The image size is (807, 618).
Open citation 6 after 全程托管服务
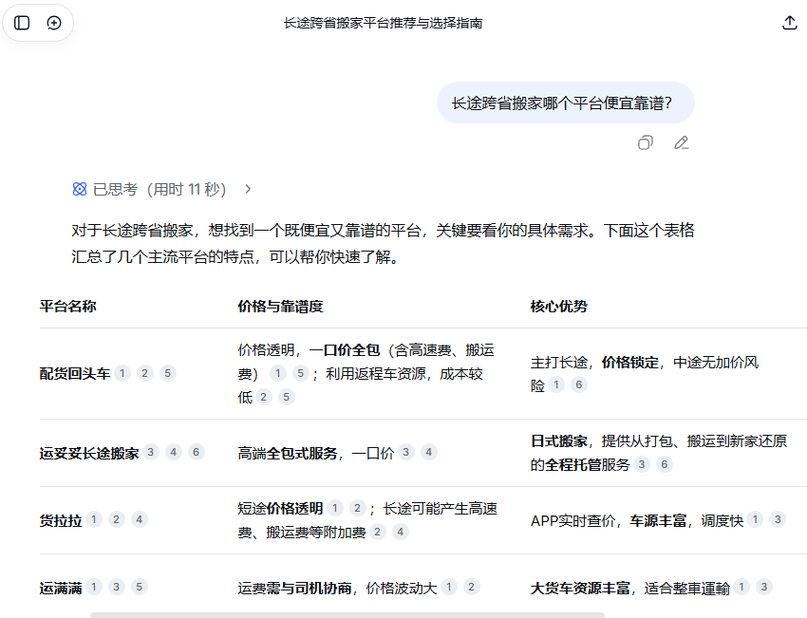point(665,464)
